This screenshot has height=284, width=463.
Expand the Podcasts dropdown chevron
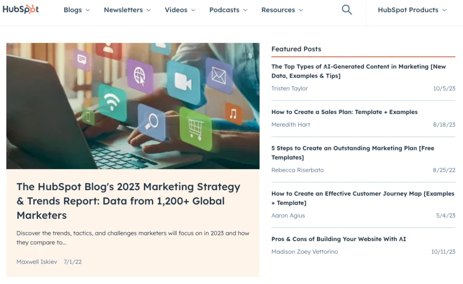(x=246, y=10)
